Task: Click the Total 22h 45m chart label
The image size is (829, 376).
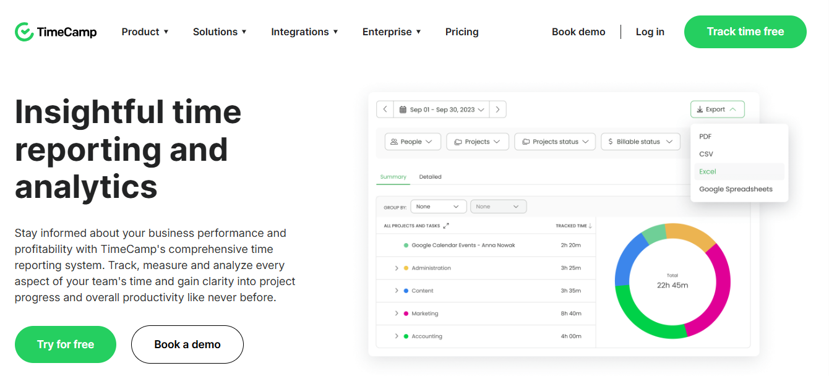Action: (672, 281)
